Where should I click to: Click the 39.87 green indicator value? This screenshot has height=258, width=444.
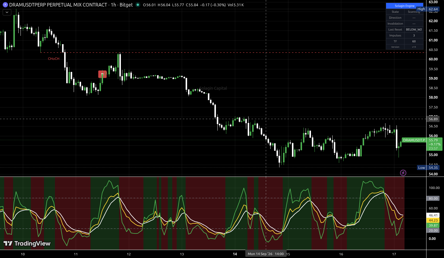pos(433,225)
